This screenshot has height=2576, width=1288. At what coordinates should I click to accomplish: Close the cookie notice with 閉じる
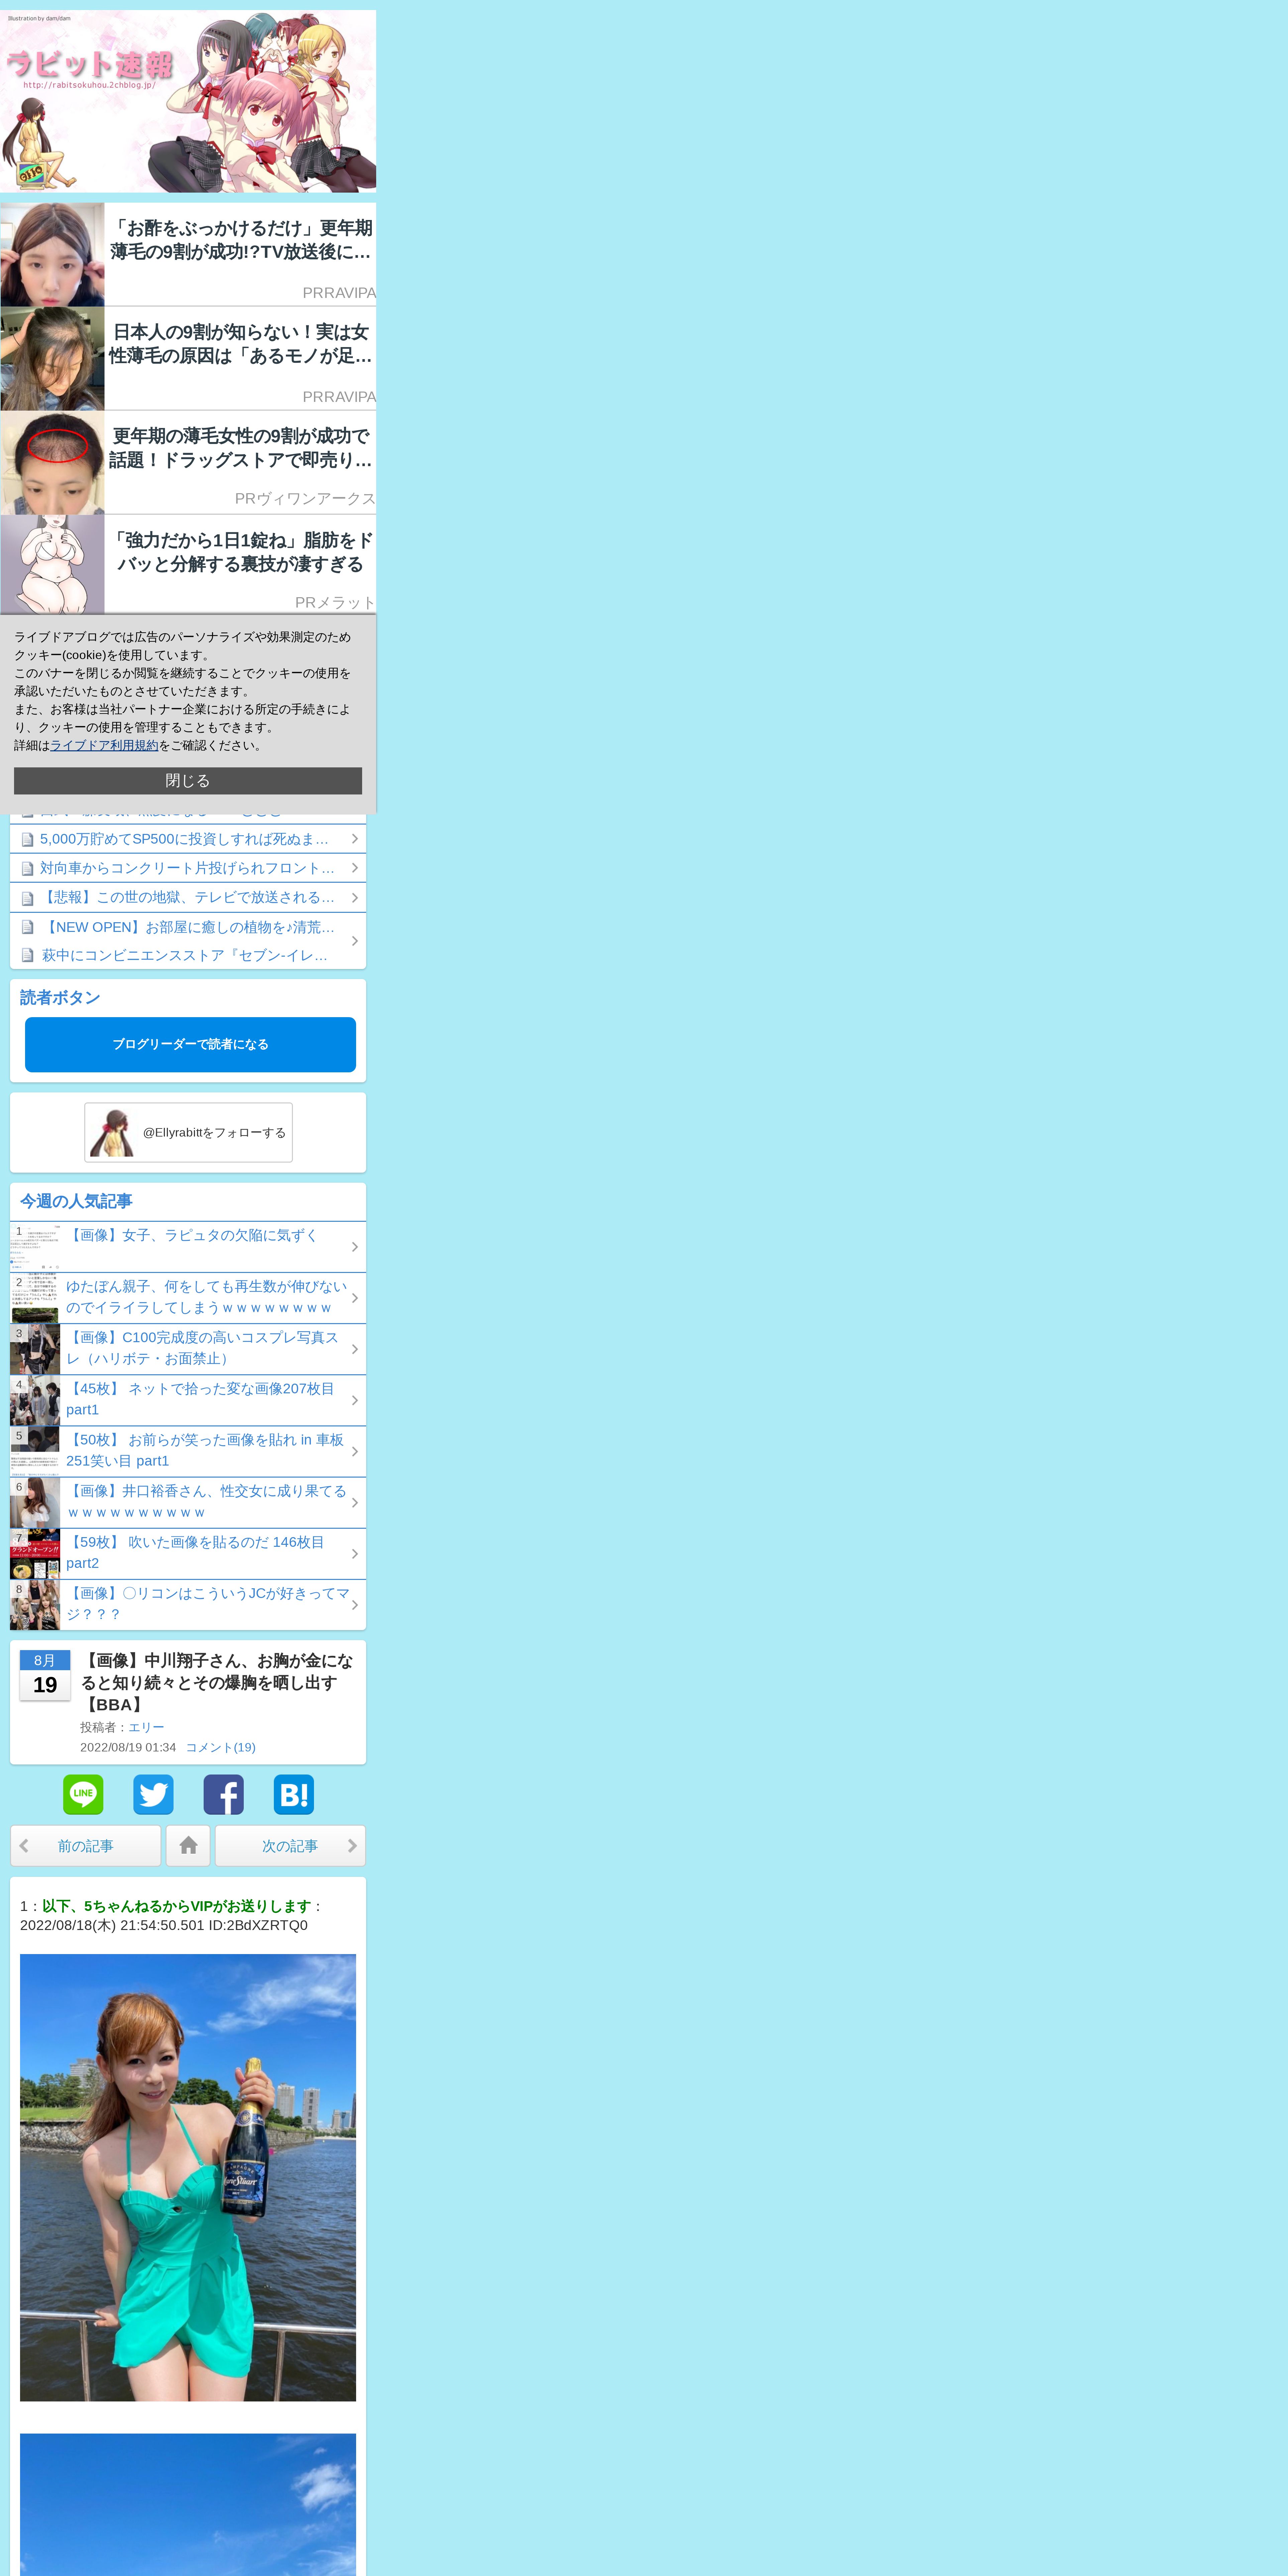pyautogui.click(x=188, y=781)
